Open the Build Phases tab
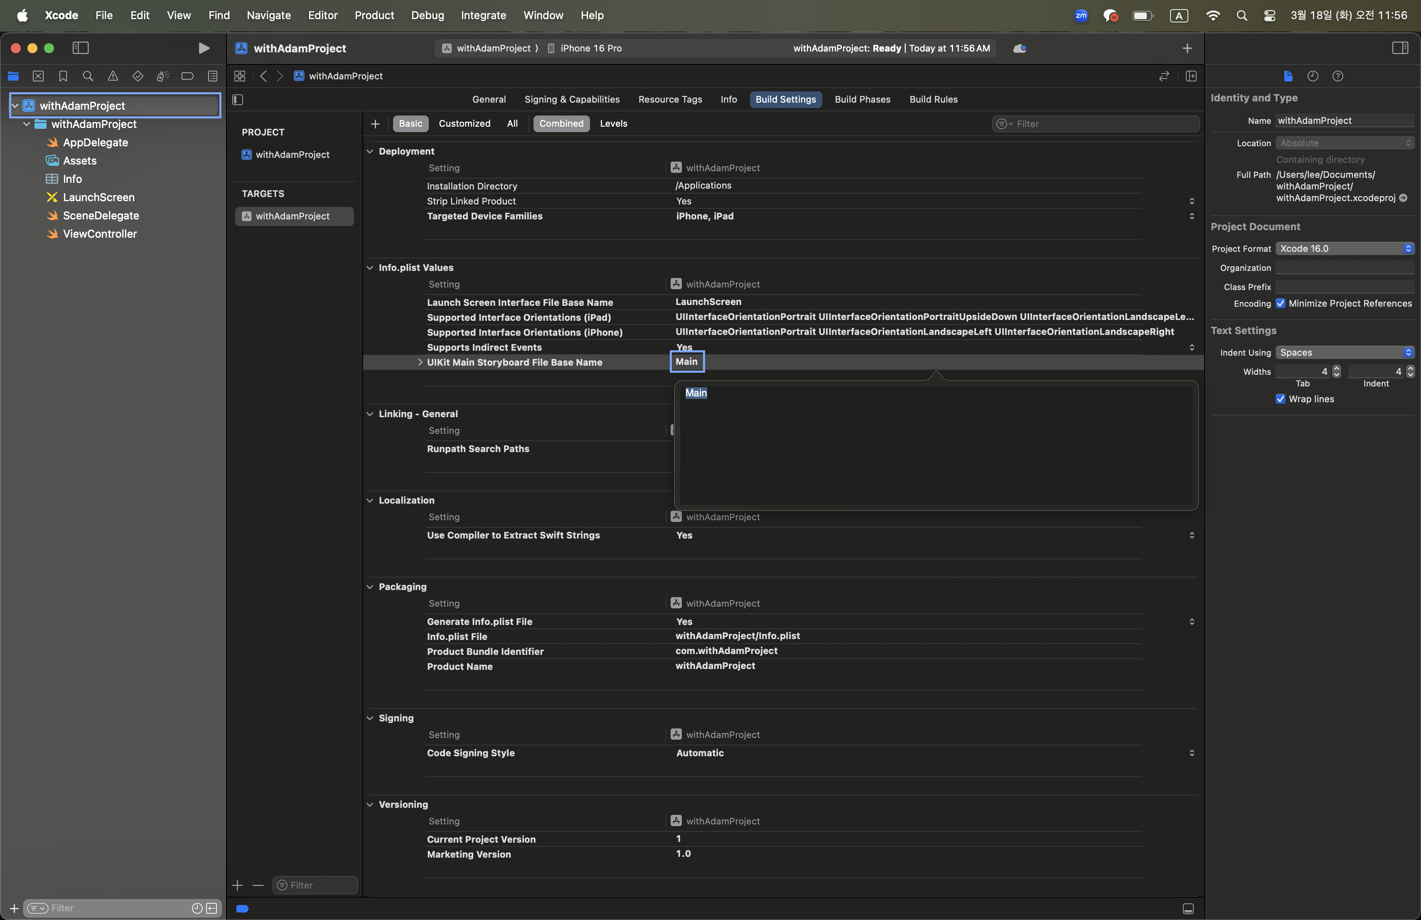 tap(862, 99)
